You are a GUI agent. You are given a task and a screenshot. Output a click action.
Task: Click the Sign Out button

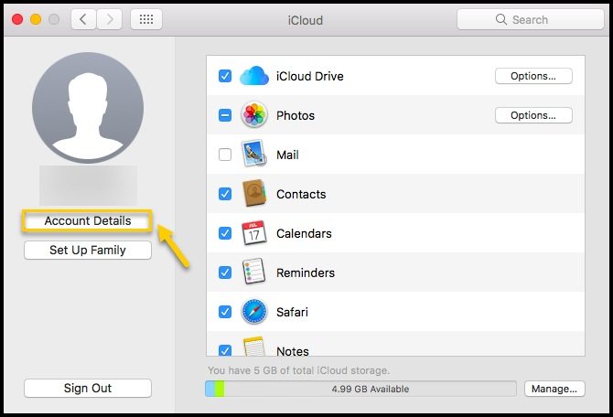click(x=88, y=388)
